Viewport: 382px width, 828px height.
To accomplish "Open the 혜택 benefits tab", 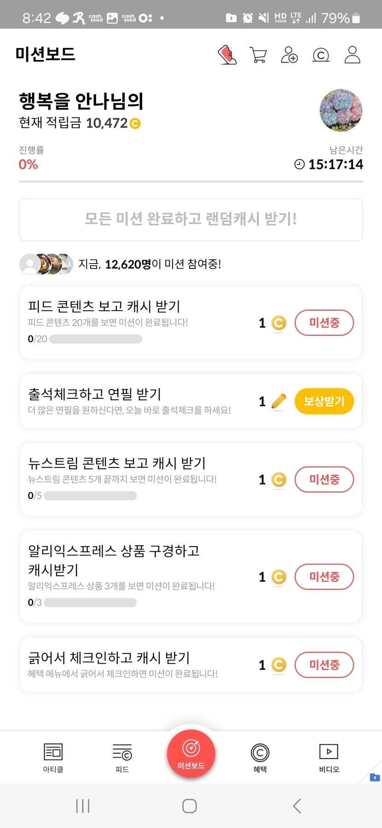I will (x=260, y=758).
